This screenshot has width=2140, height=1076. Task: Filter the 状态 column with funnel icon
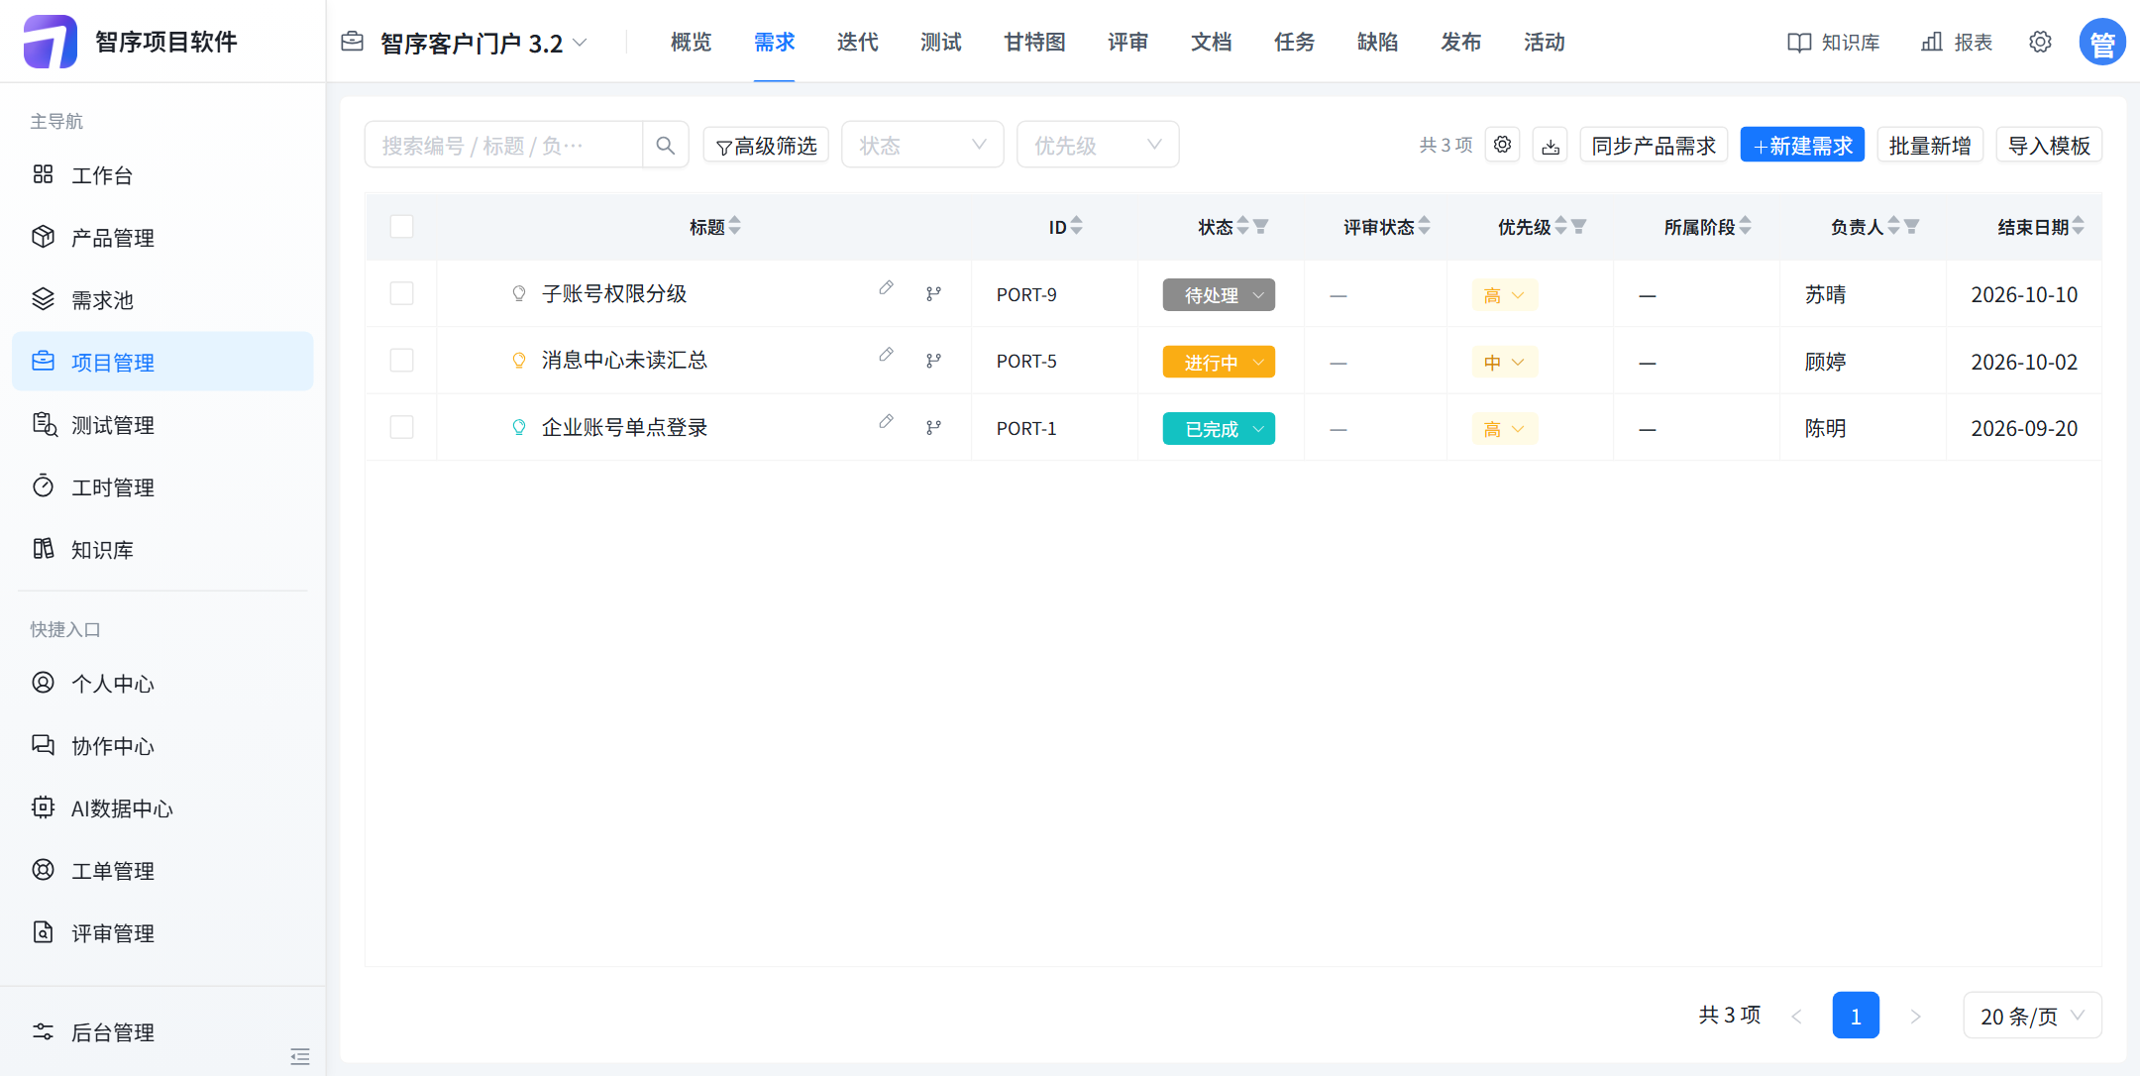1260,227
